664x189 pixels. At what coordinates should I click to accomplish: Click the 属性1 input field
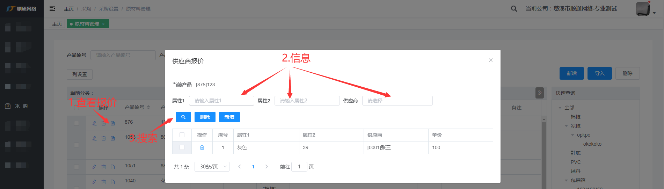tap(221, 101)
